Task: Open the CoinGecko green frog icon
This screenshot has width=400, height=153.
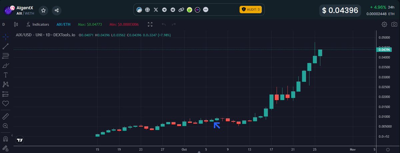Action: tap(189, 10)
